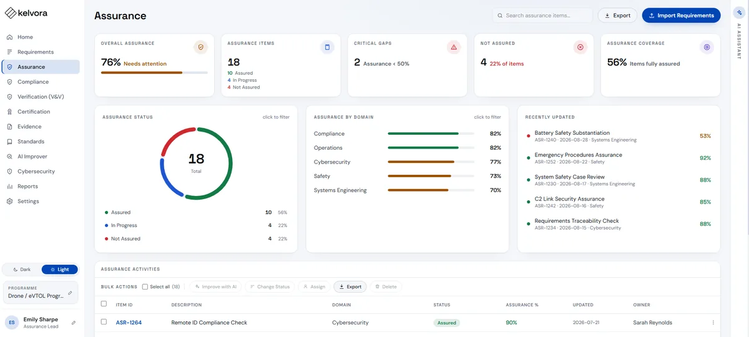
Task: Click the donut chart showing 18 Total
Action: (x=196, y=164)
